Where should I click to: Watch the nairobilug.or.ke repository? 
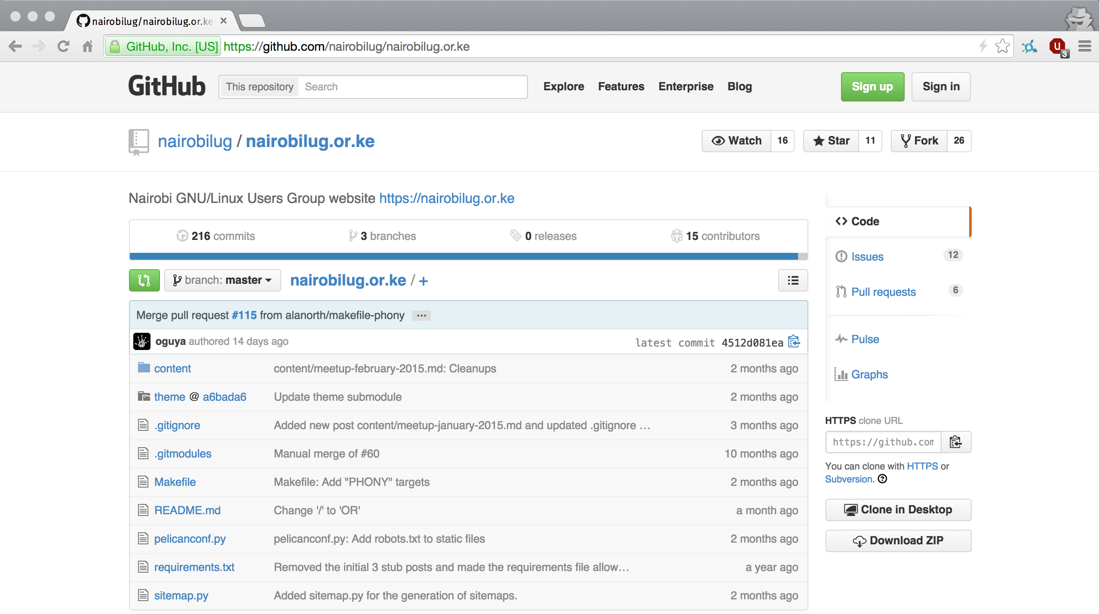coord(737,141)
